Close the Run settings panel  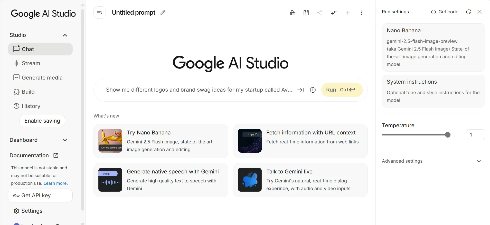(479, 12)
